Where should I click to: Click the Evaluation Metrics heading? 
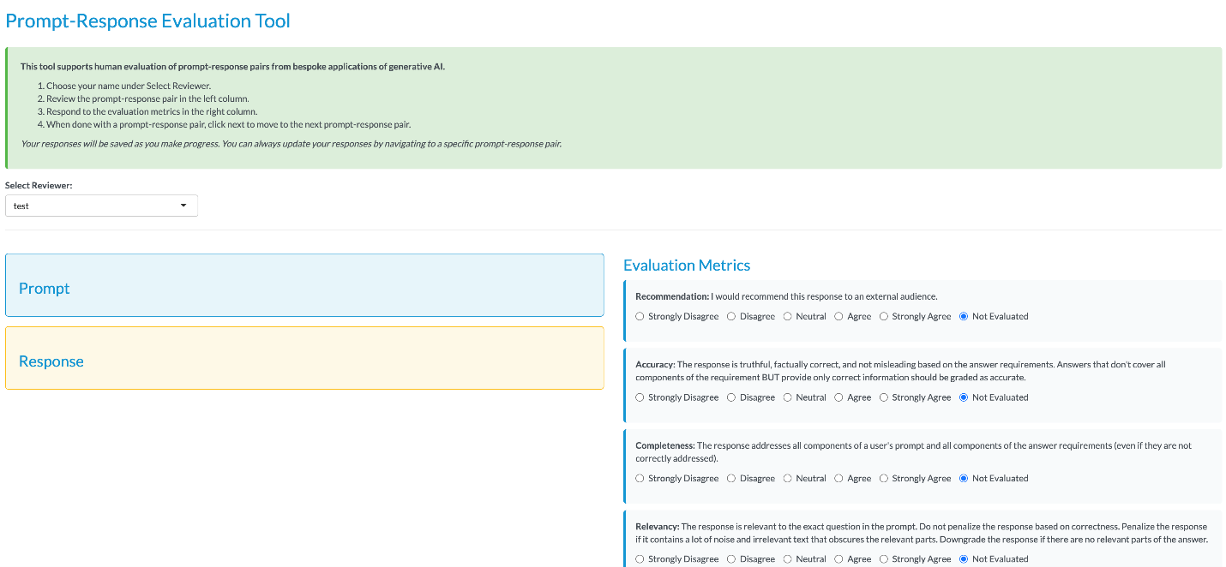coord(687,266)
